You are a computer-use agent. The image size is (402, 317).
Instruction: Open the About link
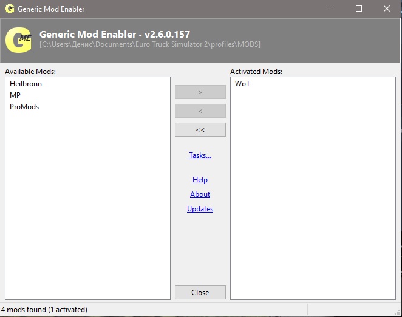200,194
